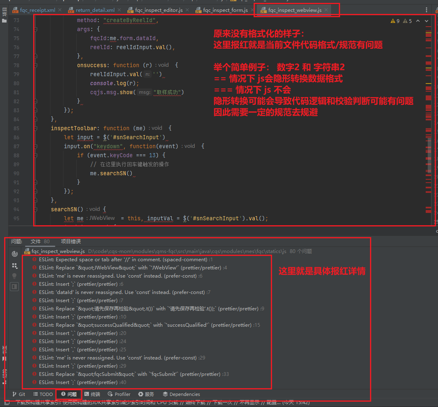The image size is (438, 407).
Task: Close the fqc_inspect_webview.js tab
Action: coord(326,10)
